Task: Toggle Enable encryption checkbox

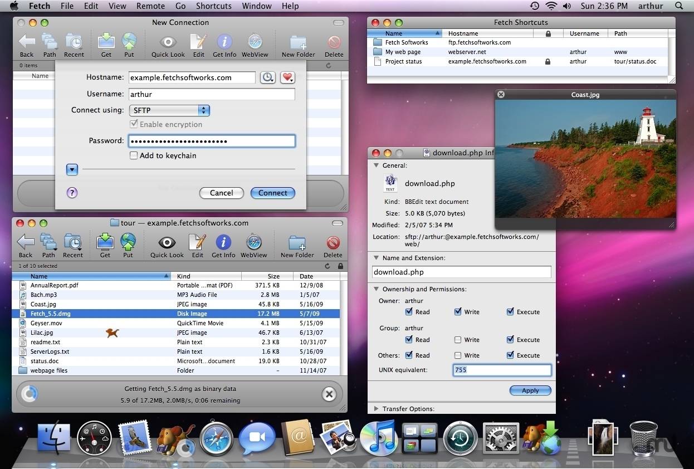Action: [134, 124]
